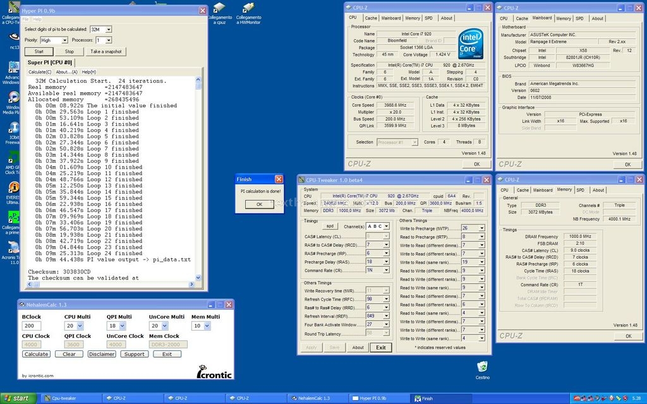
Task: Open the Precharge Delay (tRAS) dropdown
Action: [386, 262]
